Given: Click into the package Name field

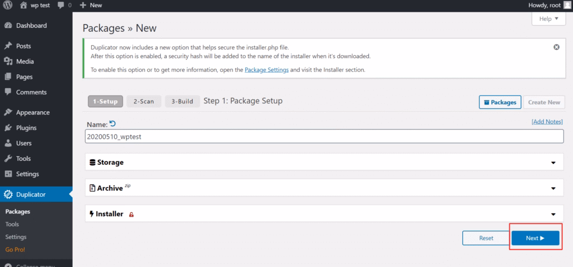Looking at the screenshot, I should [324, 136].
